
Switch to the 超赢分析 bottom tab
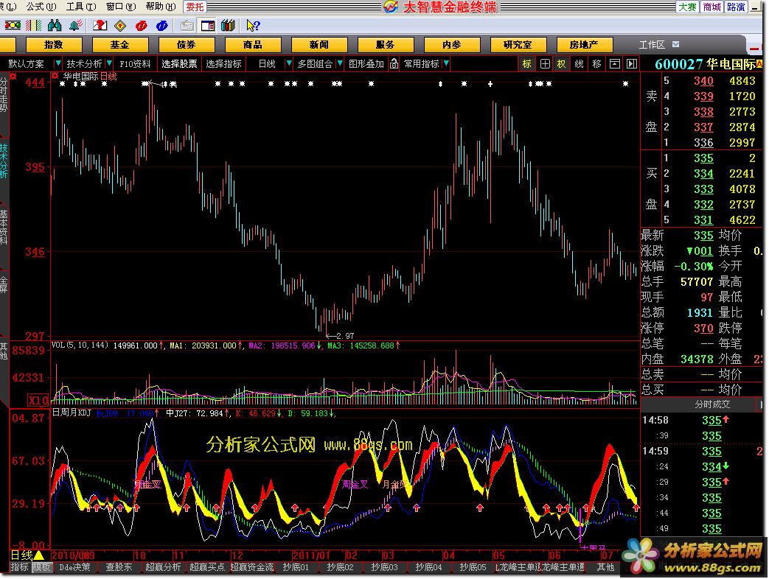tap(163, 567)
